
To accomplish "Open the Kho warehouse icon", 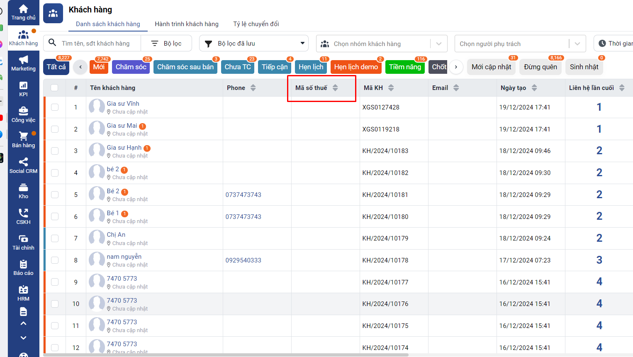I will pos(23,191).
